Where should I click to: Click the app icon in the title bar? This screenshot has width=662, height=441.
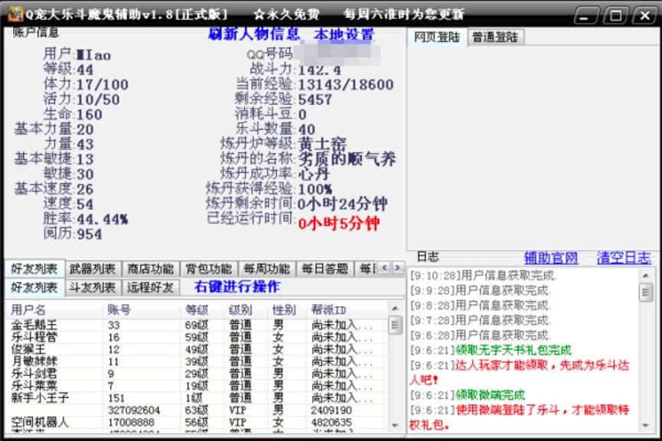tap(15, 14)
